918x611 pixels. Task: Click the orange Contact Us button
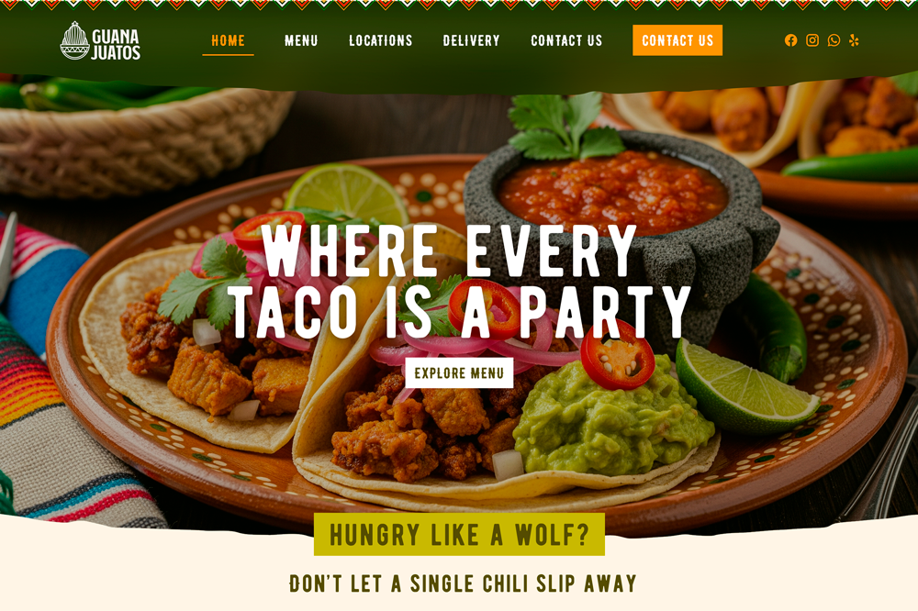pyautogui.click(x=677, y=40)
